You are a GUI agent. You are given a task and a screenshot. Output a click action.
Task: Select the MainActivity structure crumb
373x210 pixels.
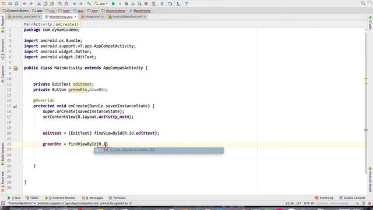pos(38,24)
